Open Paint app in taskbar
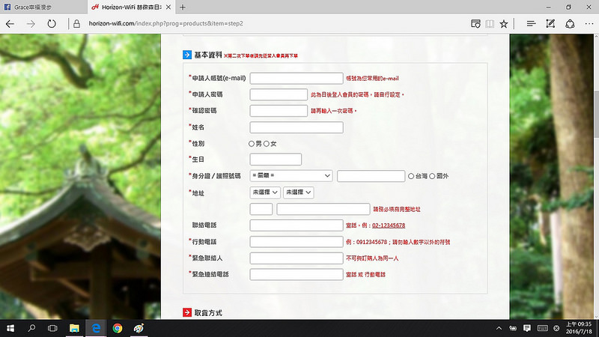 [139, 328]
